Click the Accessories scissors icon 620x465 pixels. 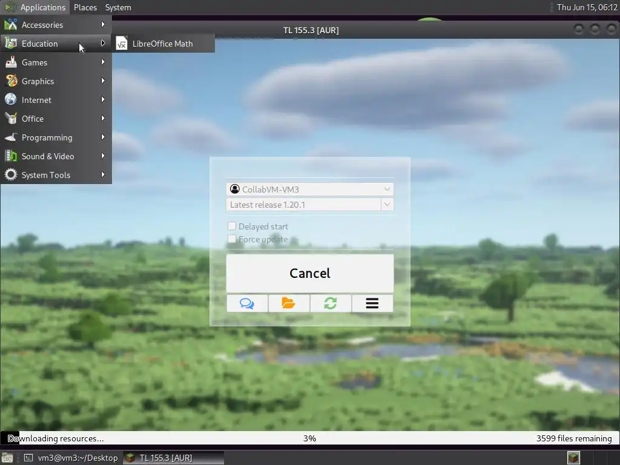(x=11, y=24)
